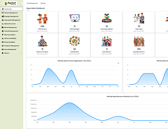Click the 236 farmers count
The height and width of the screenshot is (129, 168).
[x=42, y=26]
